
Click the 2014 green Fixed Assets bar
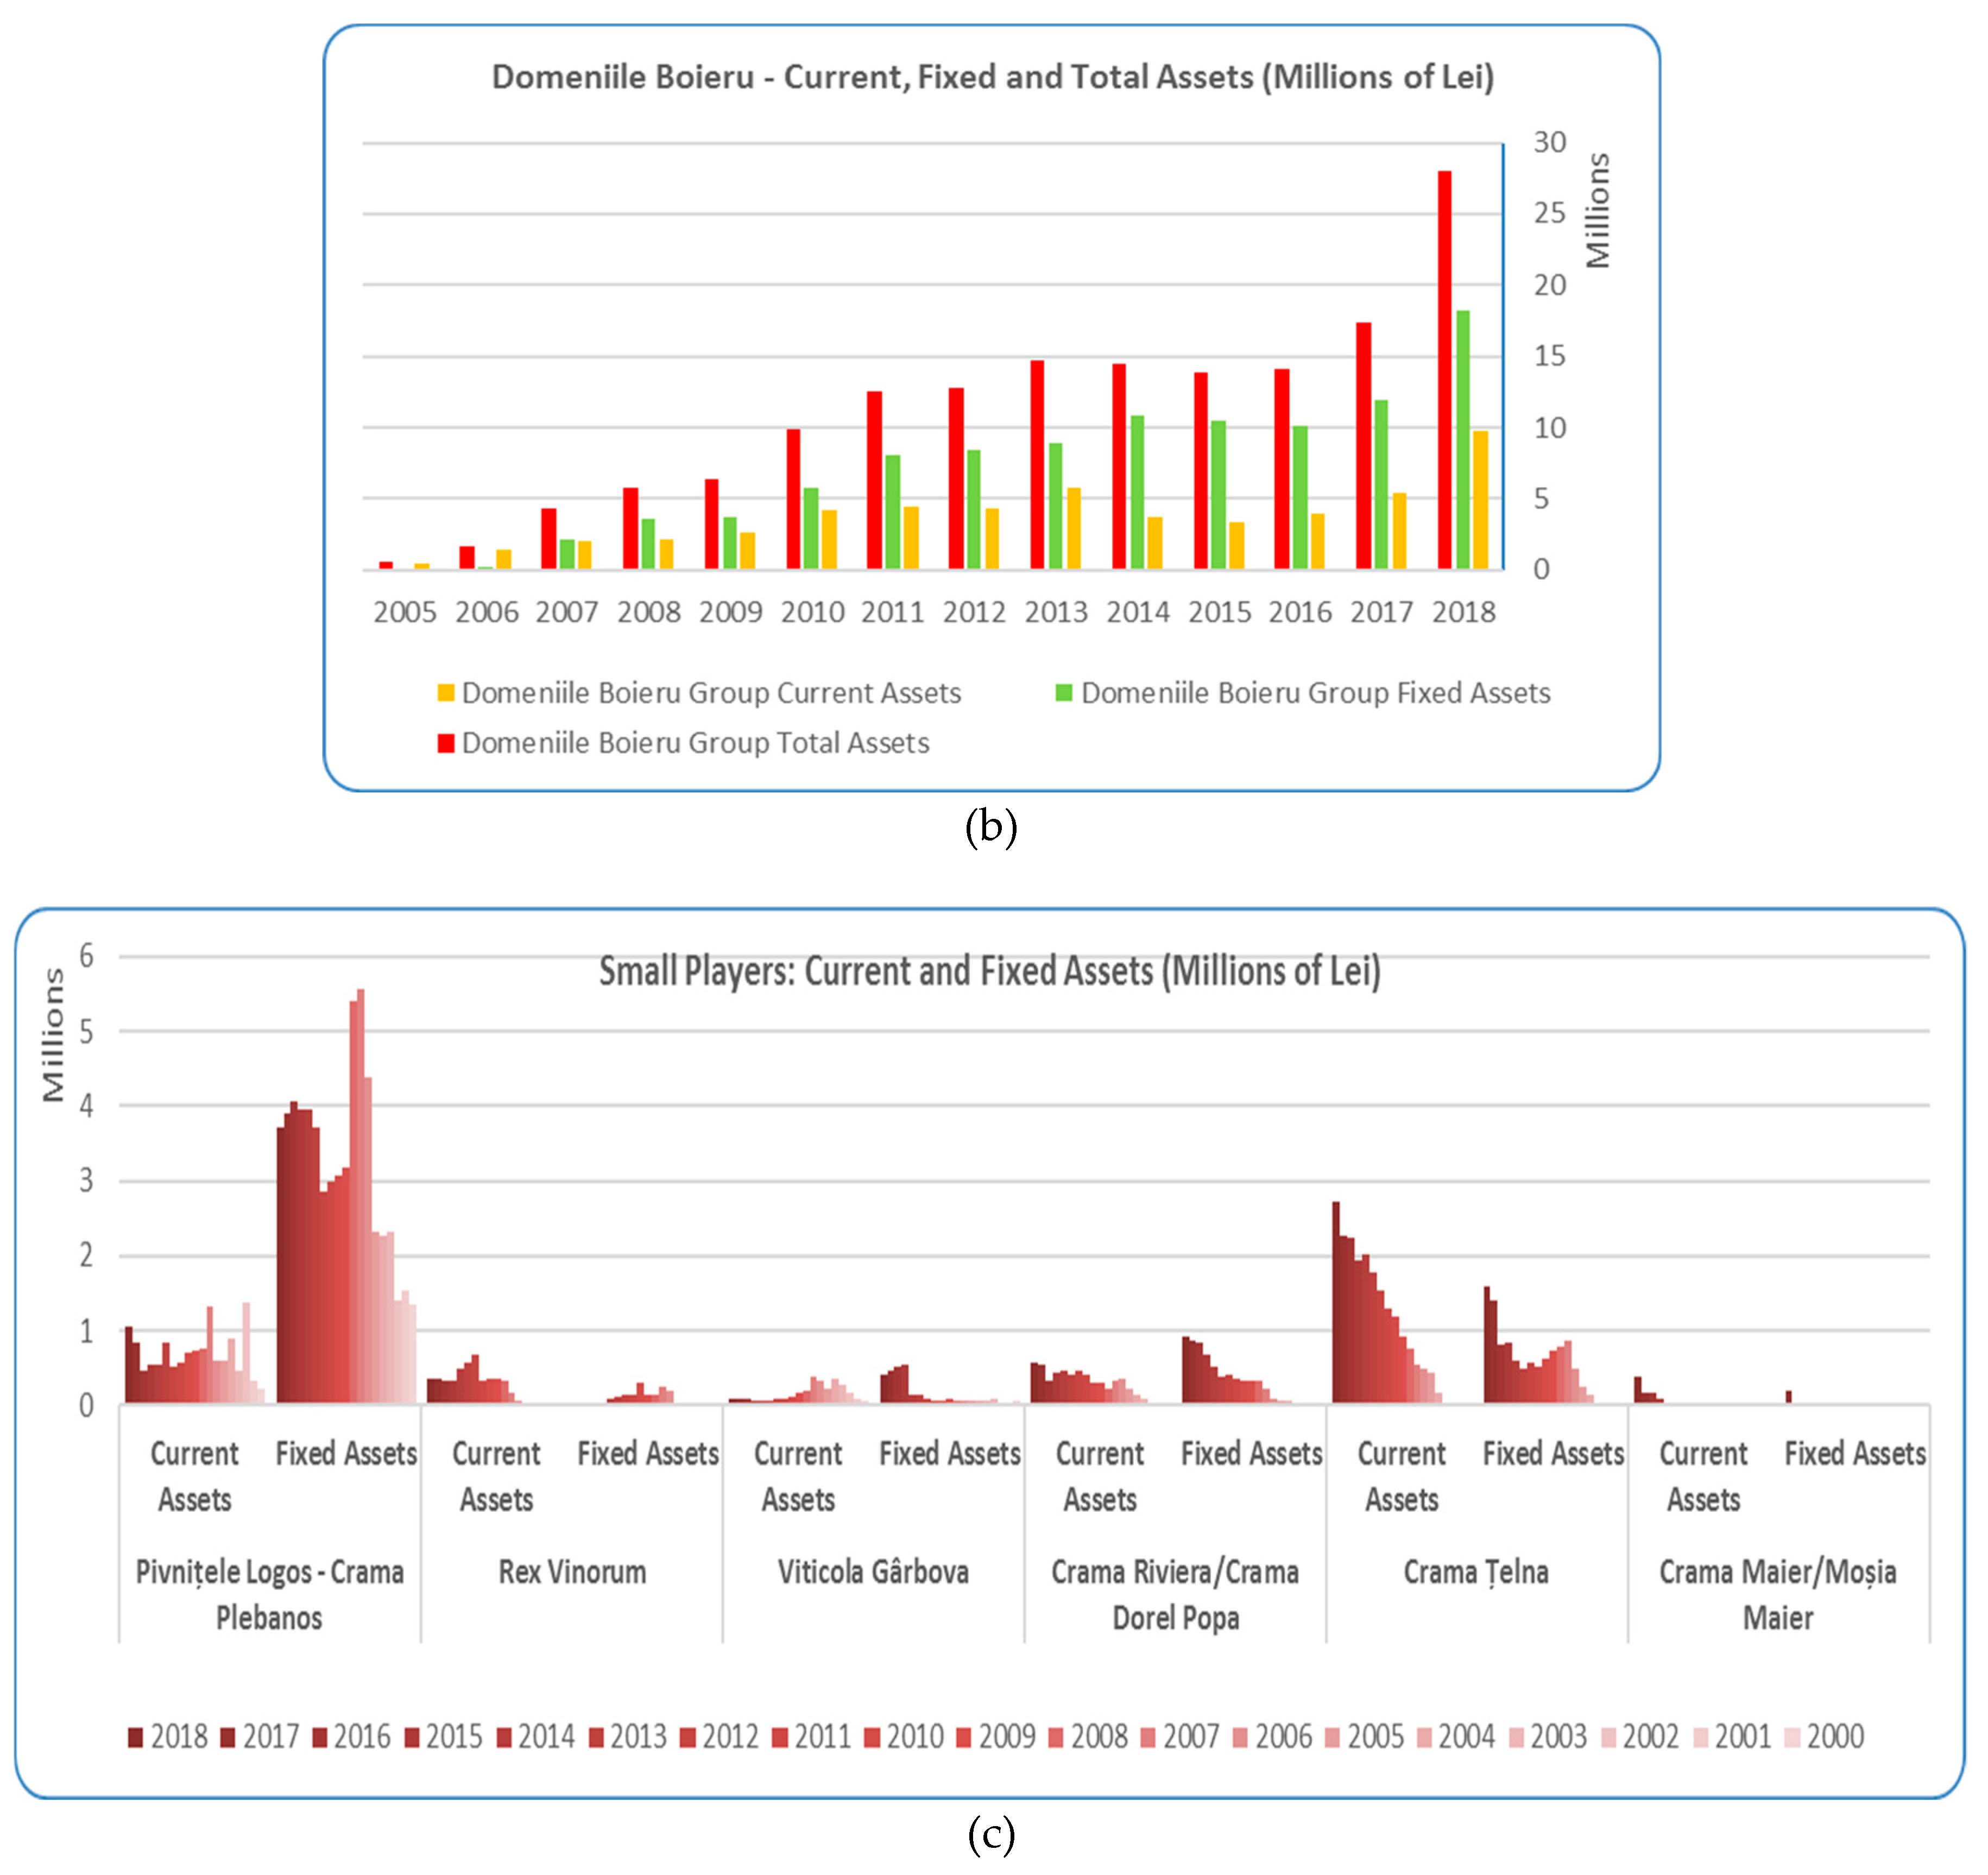tap(1137, 492)
